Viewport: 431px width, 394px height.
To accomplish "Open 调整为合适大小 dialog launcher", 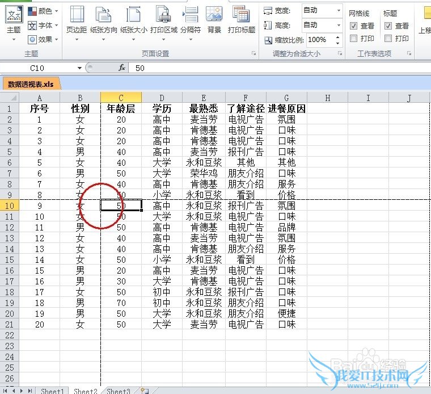I will click(x=340, y=53).
